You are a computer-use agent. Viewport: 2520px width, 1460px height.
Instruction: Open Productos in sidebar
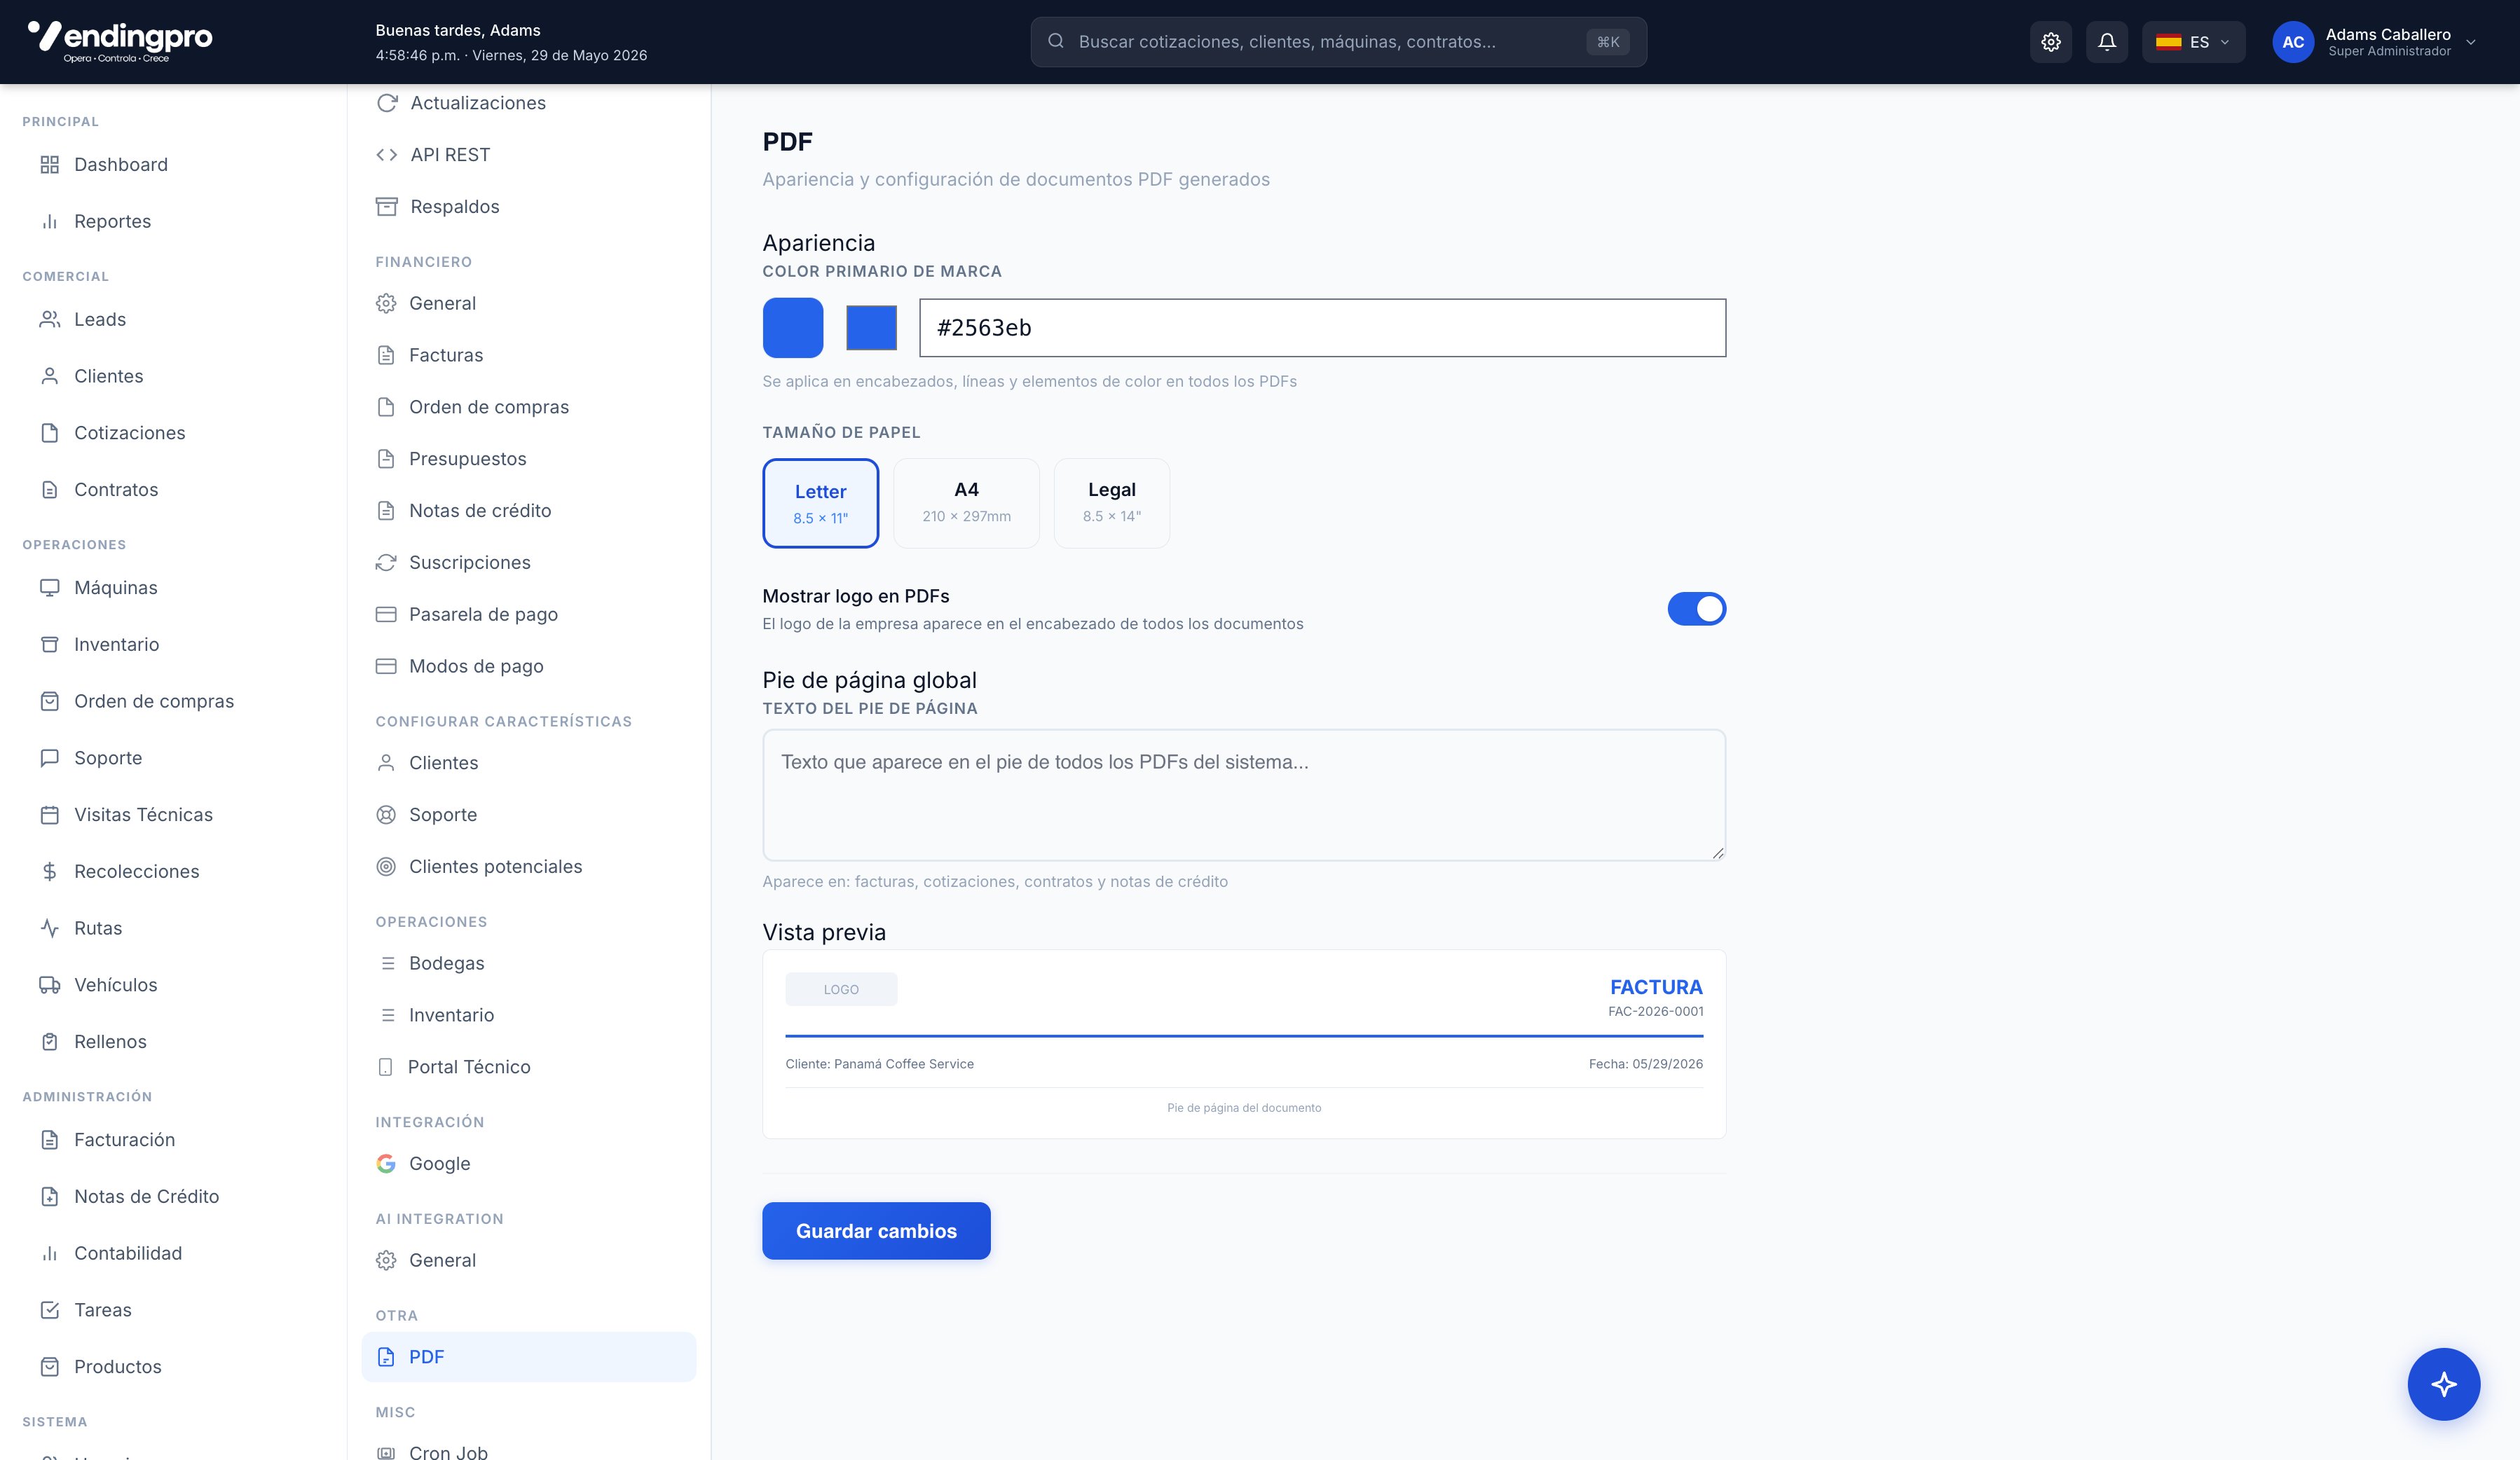click(x=117, y=1367)
